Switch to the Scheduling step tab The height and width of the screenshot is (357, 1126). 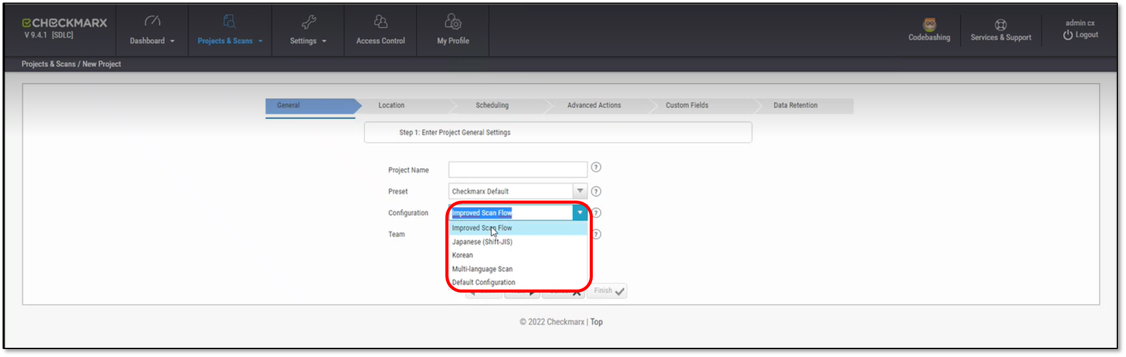(501, 106)
